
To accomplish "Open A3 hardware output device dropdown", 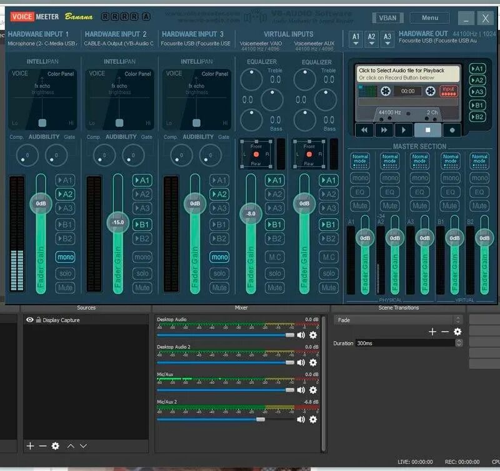I will [387, 39].
